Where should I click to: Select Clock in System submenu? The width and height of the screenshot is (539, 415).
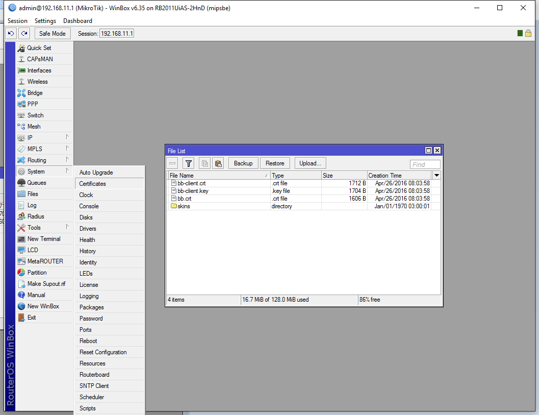click(x=110, y=195)
